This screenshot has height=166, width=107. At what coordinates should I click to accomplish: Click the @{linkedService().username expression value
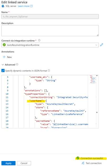70,124
